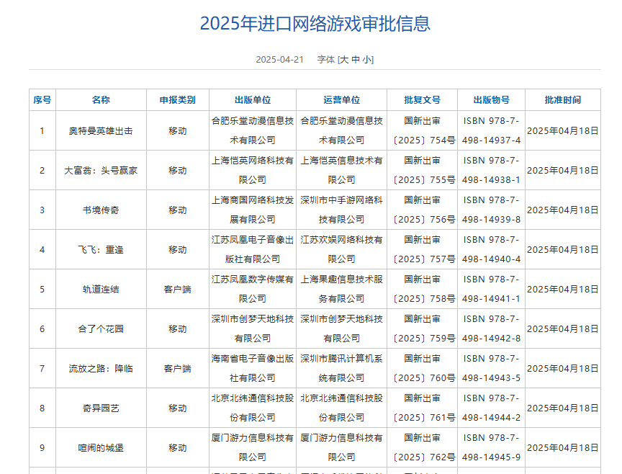
Task: Click the 名称 column header
Action: point(101,100)
